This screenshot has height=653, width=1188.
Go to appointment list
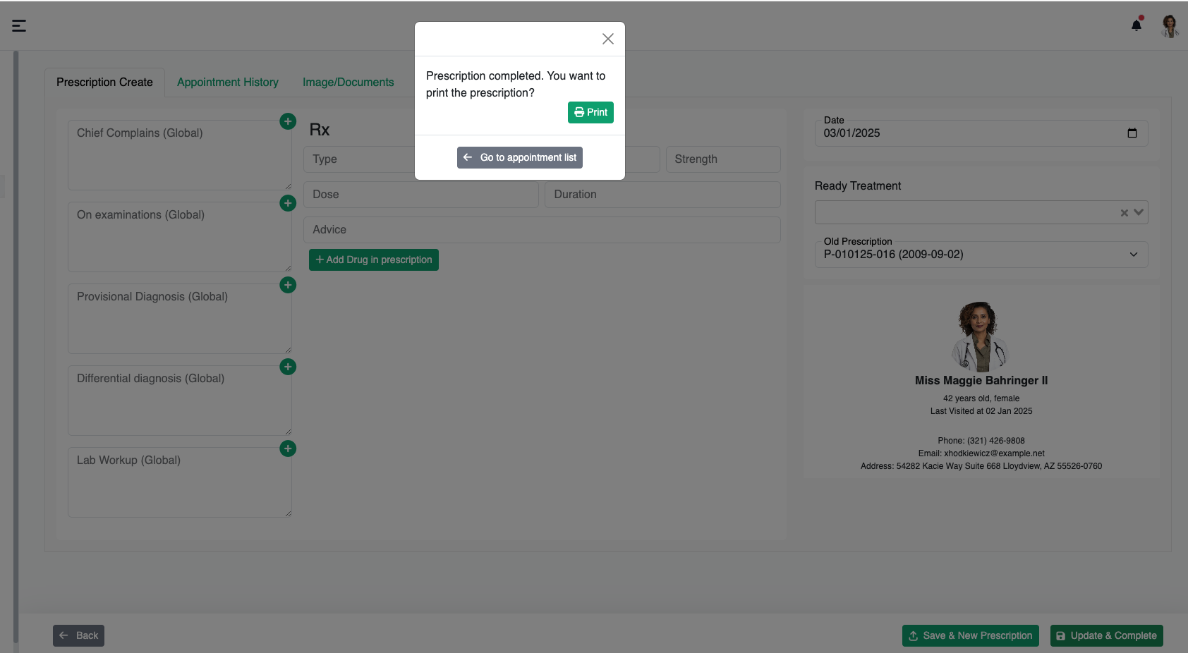520,157
